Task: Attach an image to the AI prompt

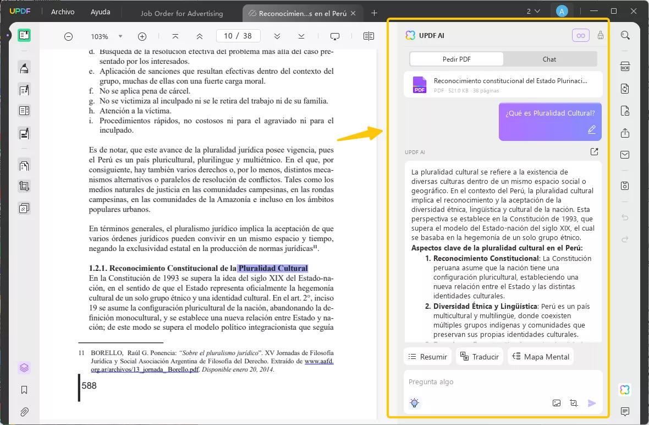Action: tap(557, 403)
